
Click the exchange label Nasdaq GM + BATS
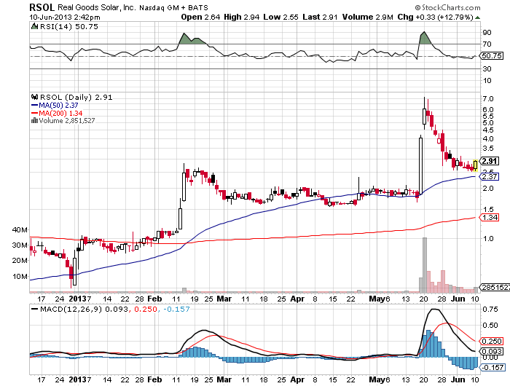tap(173, 7)
